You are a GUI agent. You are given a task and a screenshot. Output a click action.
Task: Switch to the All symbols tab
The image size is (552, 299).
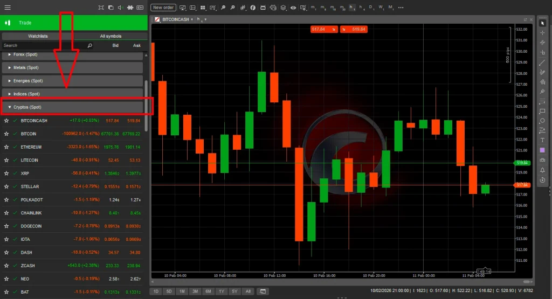point(111,36)
